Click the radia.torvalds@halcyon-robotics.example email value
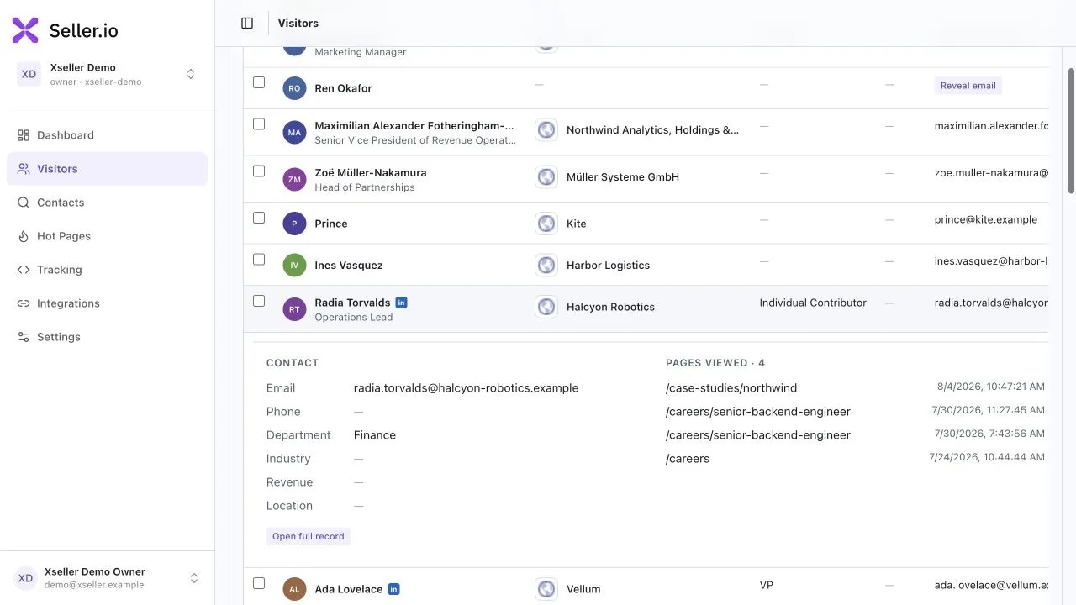Image resolution: width=1076 pixels, height=605 pixels. [x=466, y=388]
